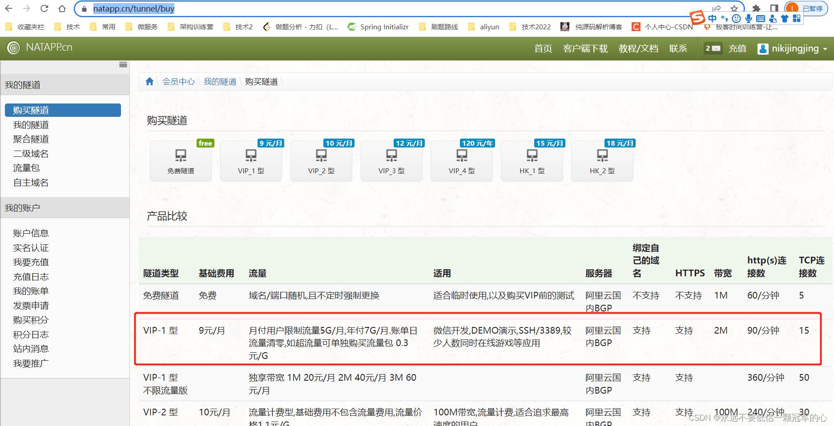Bookmark this page with the star icon
Screen dimensions: 834x426
tap(734, 8)
